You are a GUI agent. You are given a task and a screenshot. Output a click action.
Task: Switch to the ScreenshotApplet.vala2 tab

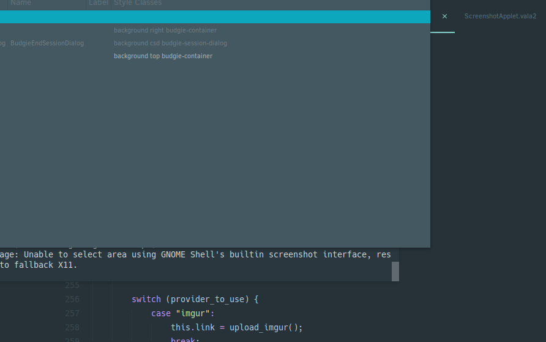[x=500, y=16]
